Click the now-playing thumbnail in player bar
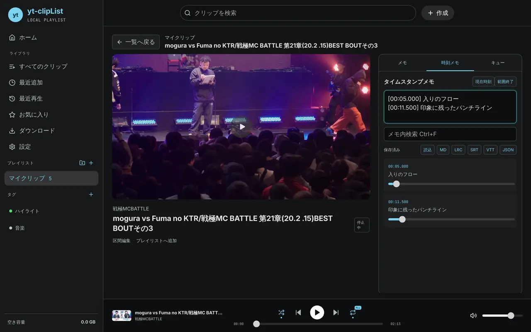 [122, 315]
